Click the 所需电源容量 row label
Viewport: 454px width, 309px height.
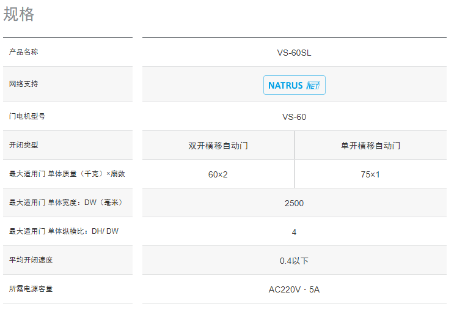tap(31, 289)
